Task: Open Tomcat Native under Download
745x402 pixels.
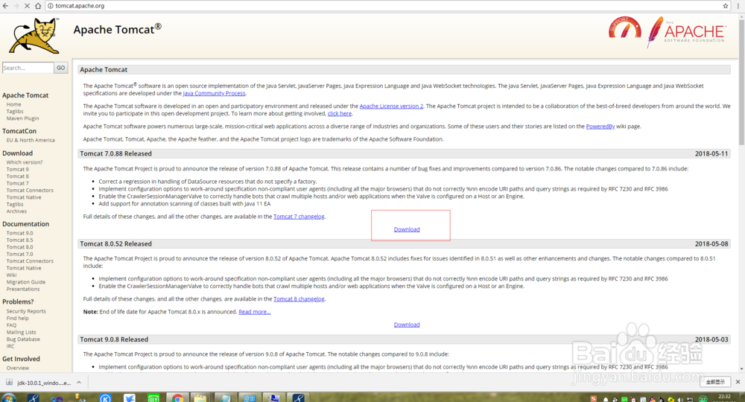Action: [24, 197]
